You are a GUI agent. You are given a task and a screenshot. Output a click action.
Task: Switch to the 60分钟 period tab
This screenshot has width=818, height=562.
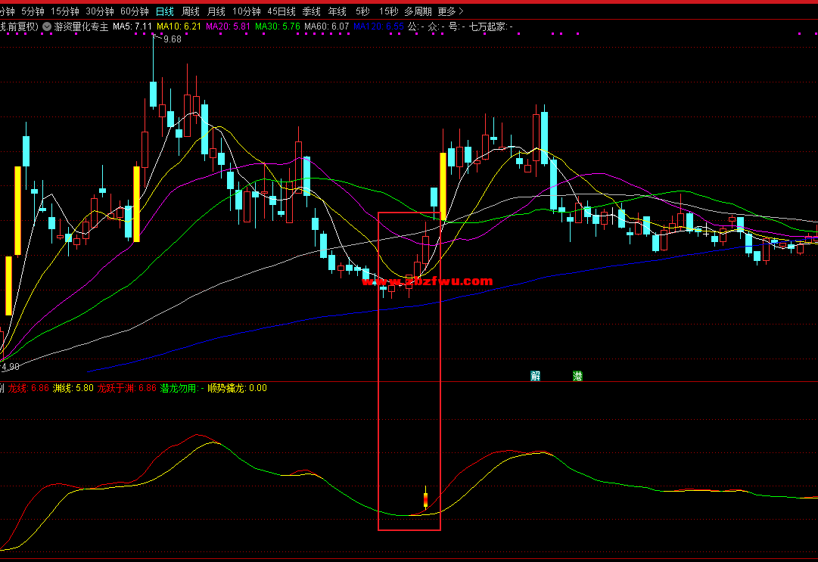pos(135,11)
